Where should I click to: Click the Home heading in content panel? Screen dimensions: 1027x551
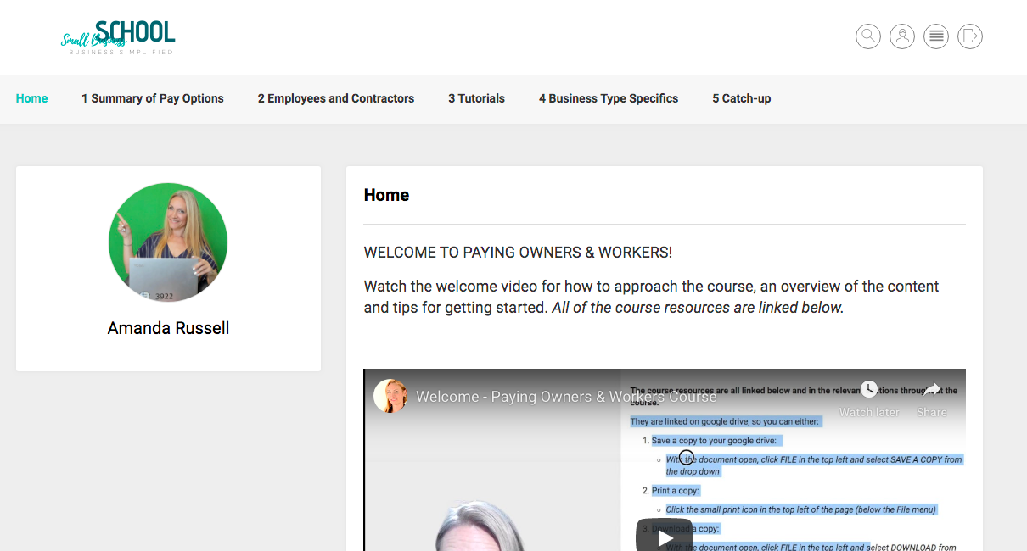point(386,195)
